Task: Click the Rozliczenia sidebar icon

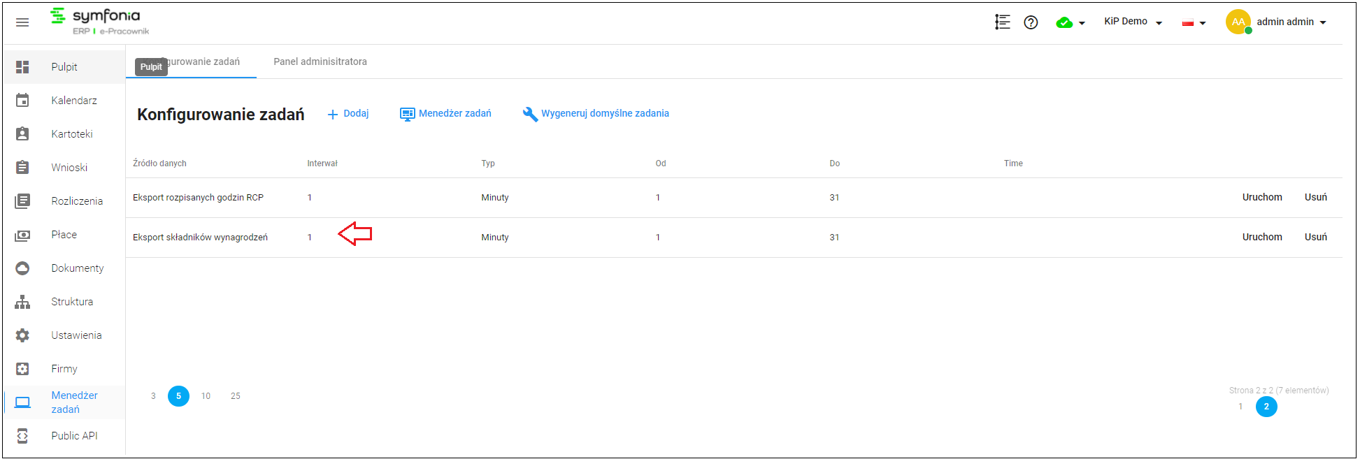Action: click(x=22, y=201)
